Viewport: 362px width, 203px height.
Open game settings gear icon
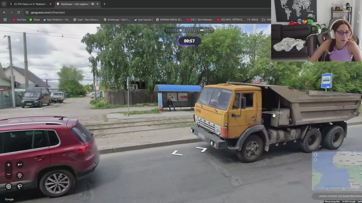8,186
